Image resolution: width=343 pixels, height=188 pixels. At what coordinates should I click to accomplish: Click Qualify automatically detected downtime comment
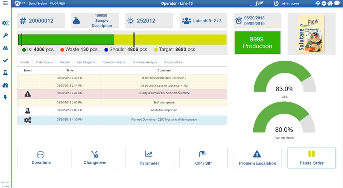[x=164, y=93]
